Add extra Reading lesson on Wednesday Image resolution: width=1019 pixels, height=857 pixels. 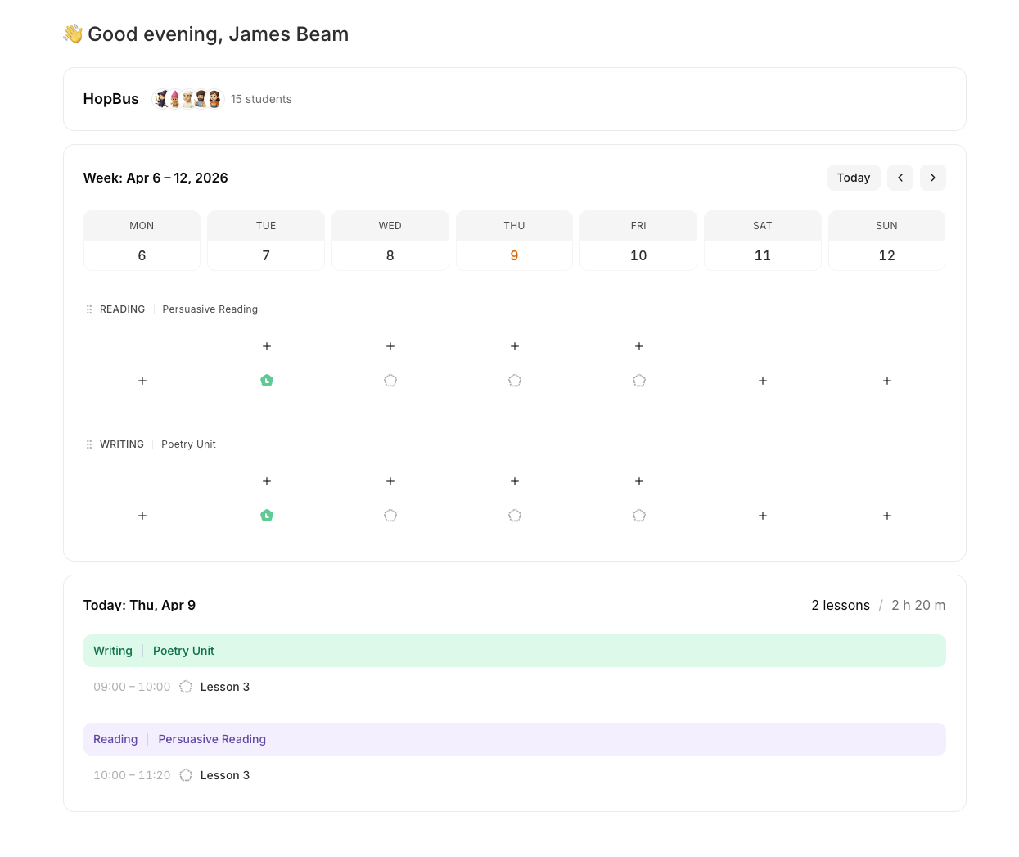(x=390, y=346)
